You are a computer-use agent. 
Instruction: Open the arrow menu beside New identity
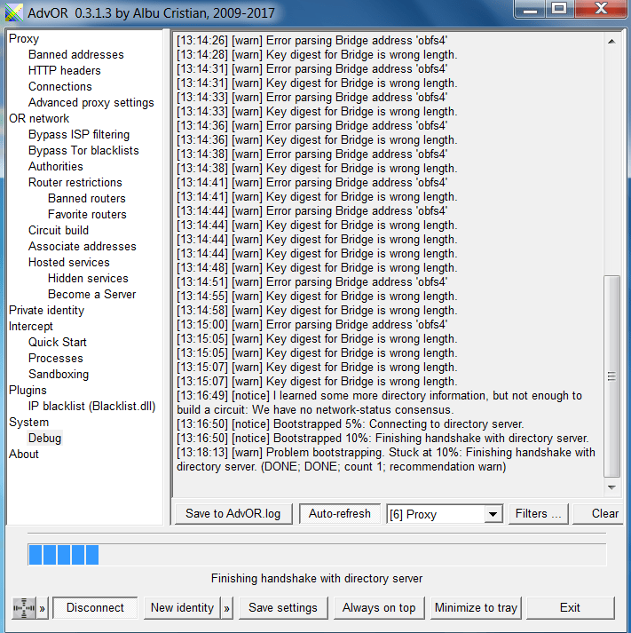[226, 607]
